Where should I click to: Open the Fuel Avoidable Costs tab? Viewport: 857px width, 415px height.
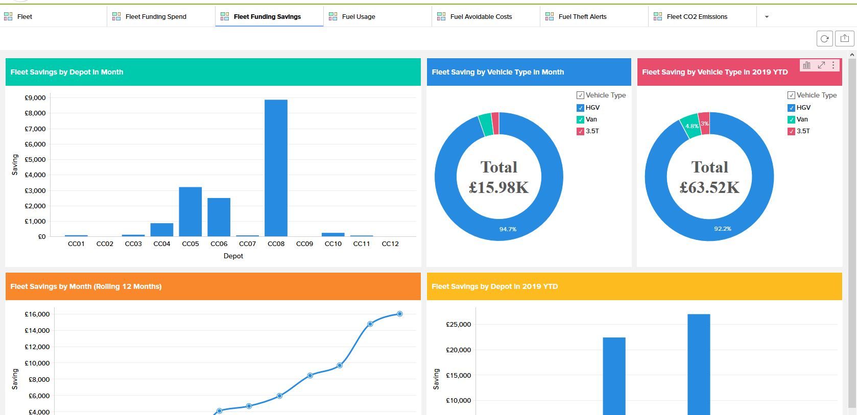pos(481,17)
